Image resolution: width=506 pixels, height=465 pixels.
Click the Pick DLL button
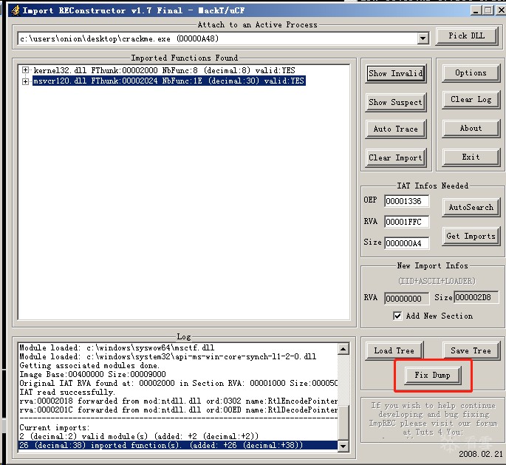[x=467, y=35]
